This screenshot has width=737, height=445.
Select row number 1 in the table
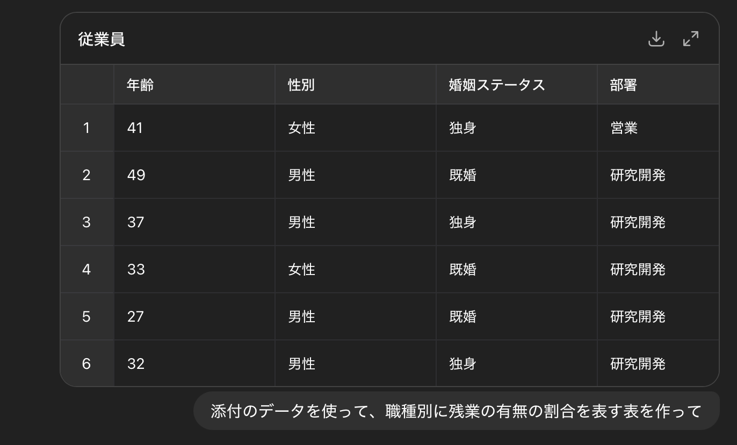[x=86, y=128]
